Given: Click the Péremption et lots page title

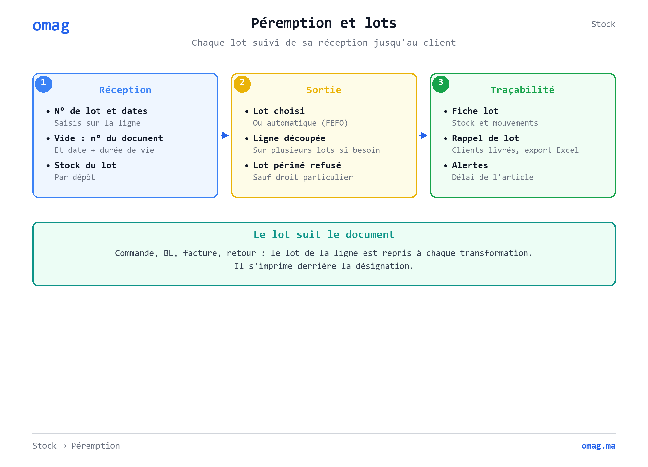Looking at the screenshot, I should coord(324,23).
